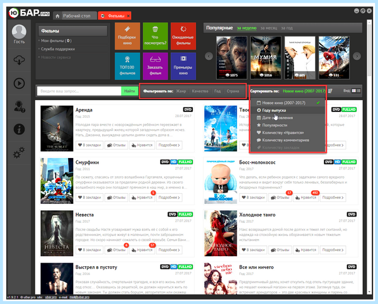Open Мои фильмы (0) link
This screenshot has height=304, width=378.
tap(56, 41)
